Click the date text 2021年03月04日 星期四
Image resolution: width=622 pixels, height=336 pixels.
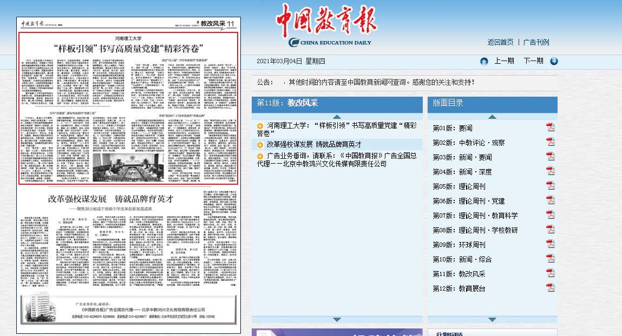click(291, 62)
